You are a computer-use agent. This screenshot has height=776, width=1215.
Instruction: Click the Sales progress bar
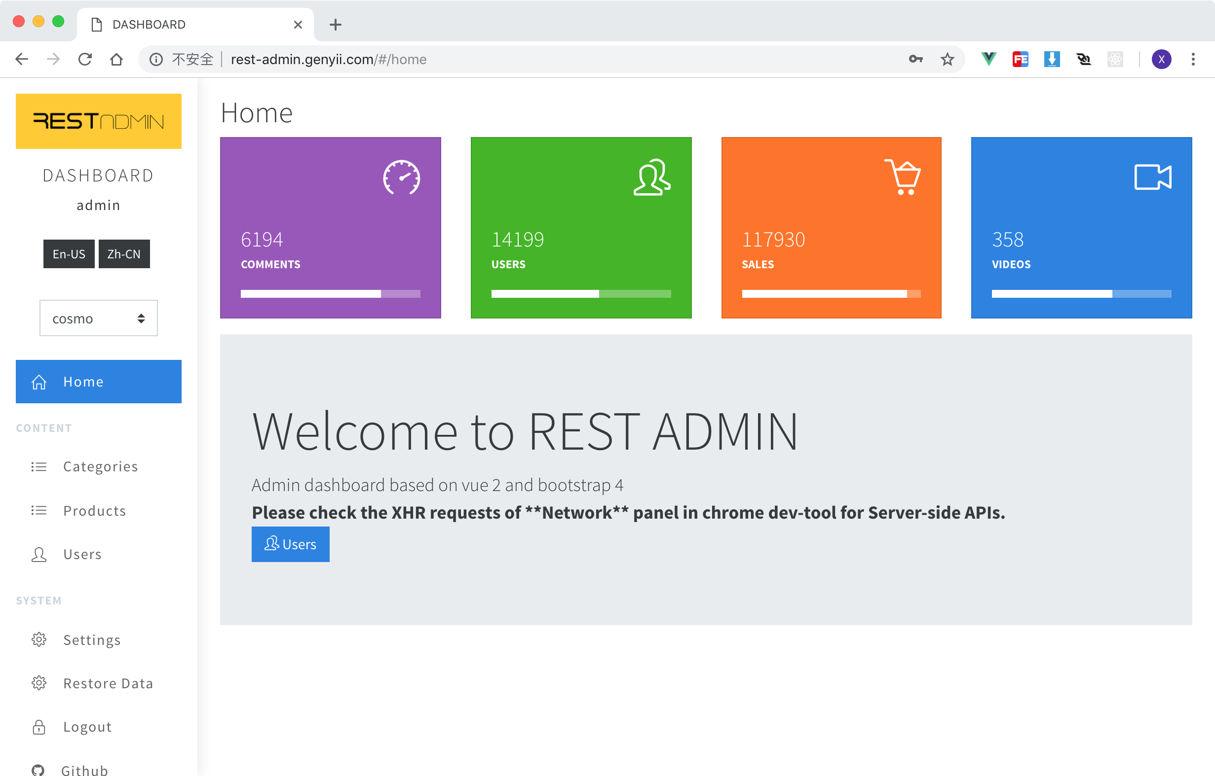[831, 294]
